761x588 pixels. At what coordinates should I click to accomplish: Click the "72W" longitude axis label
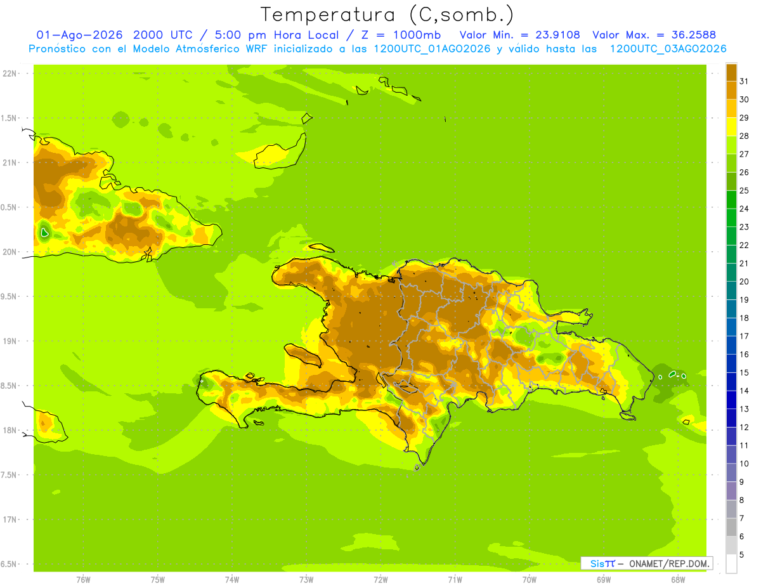tap(380, 579)
